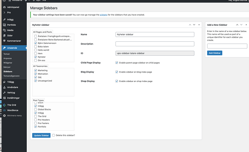Uncheck the Björn Salomonsson checkbox

pos(36,43)
